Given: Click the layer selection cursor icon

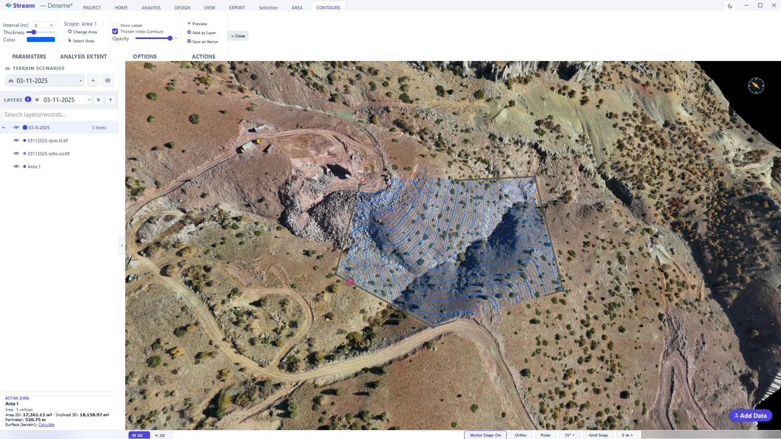Looking at the screenshot, I should click(99, 100).
